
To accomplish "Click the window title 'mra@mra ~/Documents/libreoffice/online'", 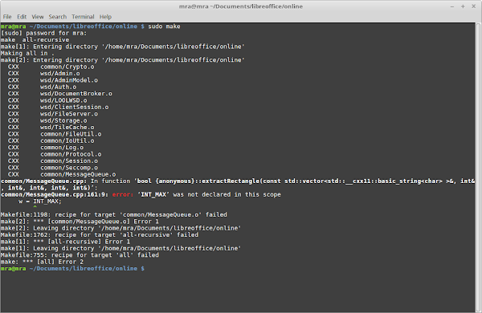I will pyautogui.click(x=241, y=6).
